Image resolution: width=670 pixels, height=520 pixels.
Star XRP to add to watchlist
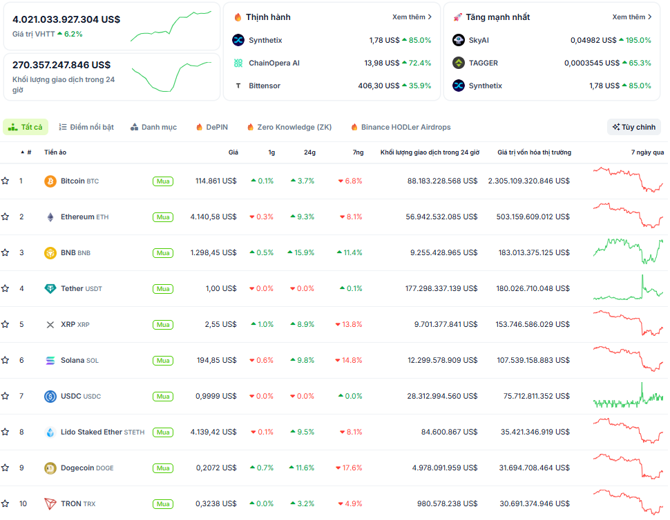point(6,325)
